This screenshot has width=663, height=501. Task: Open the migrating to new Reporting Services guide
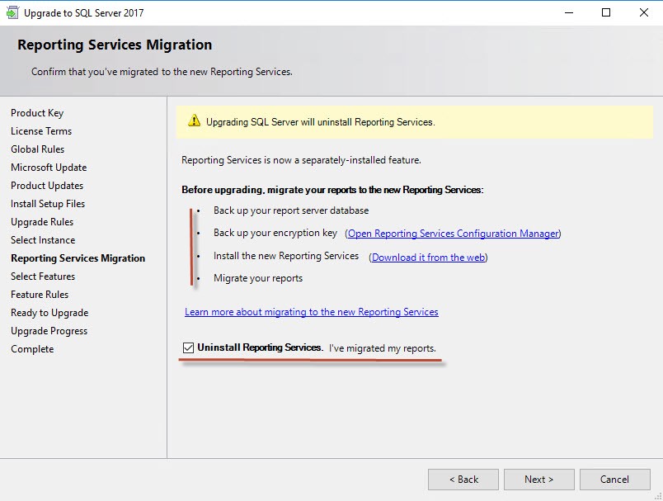coord(312,311)
